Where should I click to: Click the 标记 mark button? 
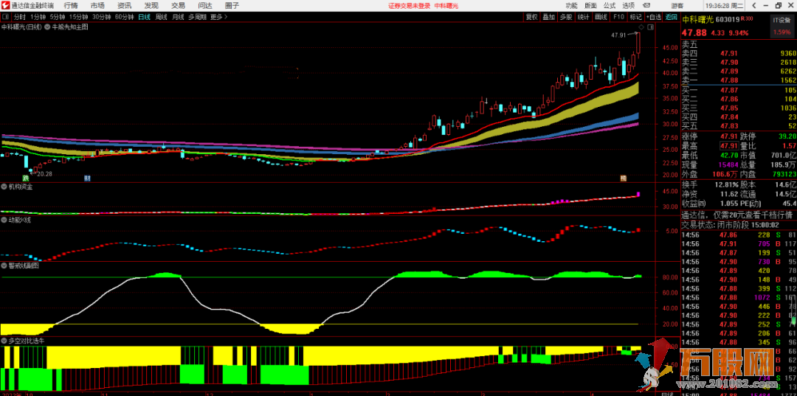(x=635, y=17)
